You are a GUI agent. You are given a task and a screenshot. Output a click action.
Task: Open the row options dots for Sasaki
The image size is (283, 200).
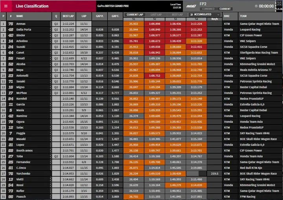[51, 81]
